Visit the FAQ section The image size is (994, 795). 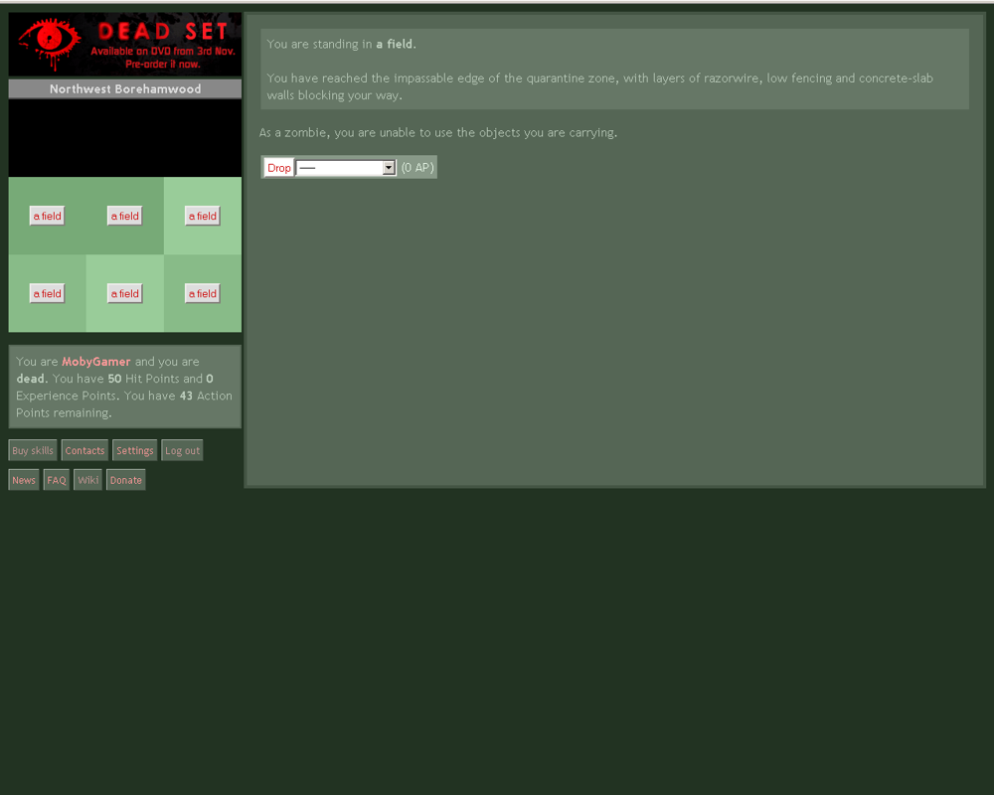click(56, 479)
